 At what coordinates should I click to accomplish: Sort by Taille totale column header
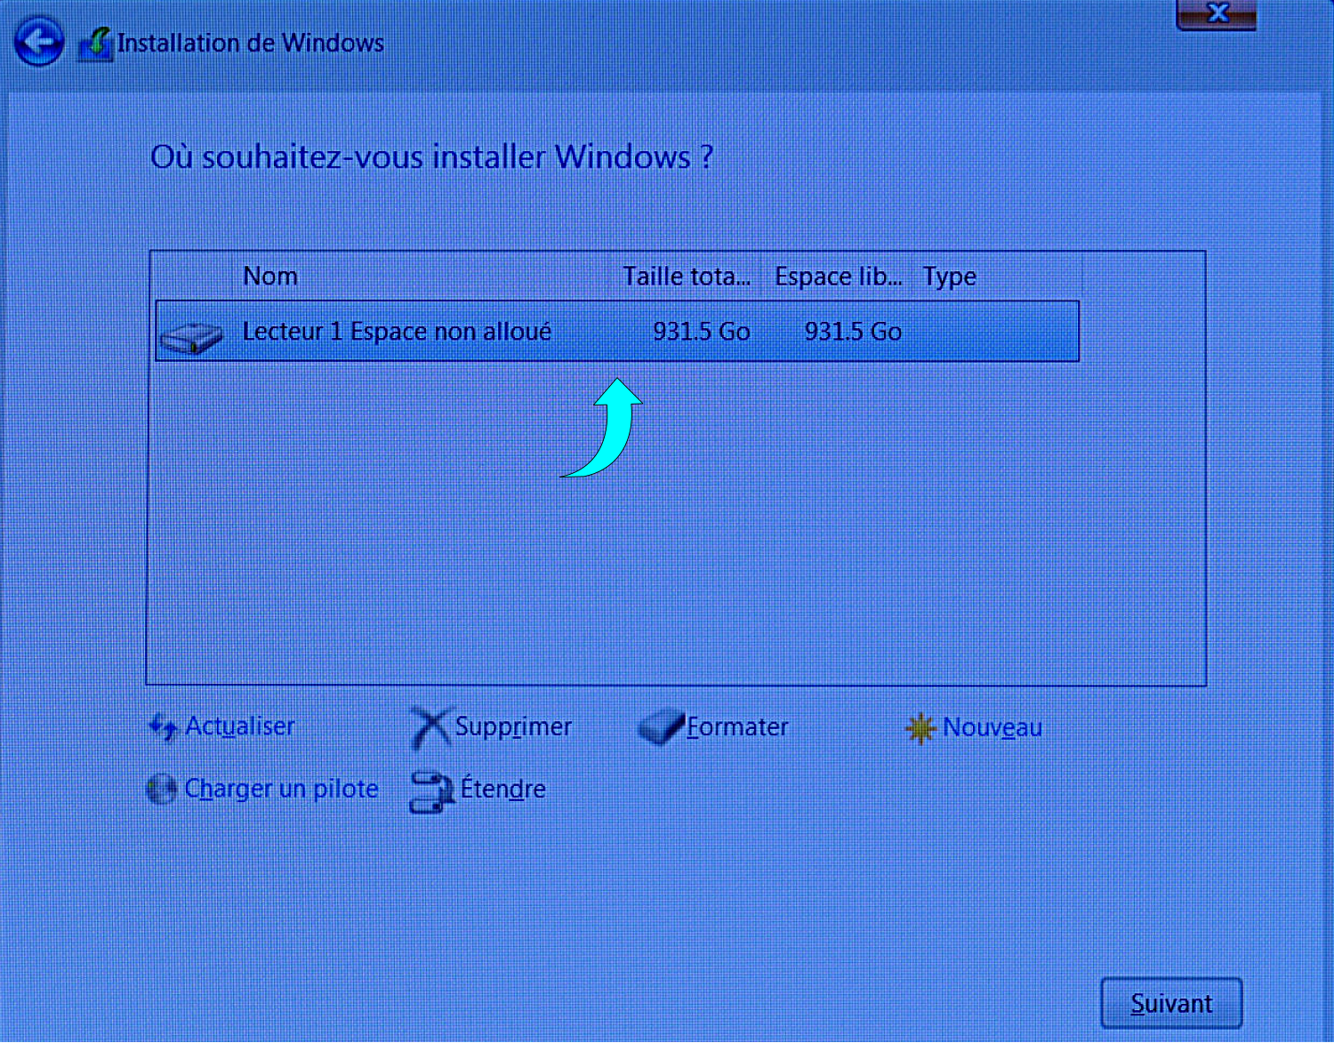pyautogui.click(x=687, y=277)
